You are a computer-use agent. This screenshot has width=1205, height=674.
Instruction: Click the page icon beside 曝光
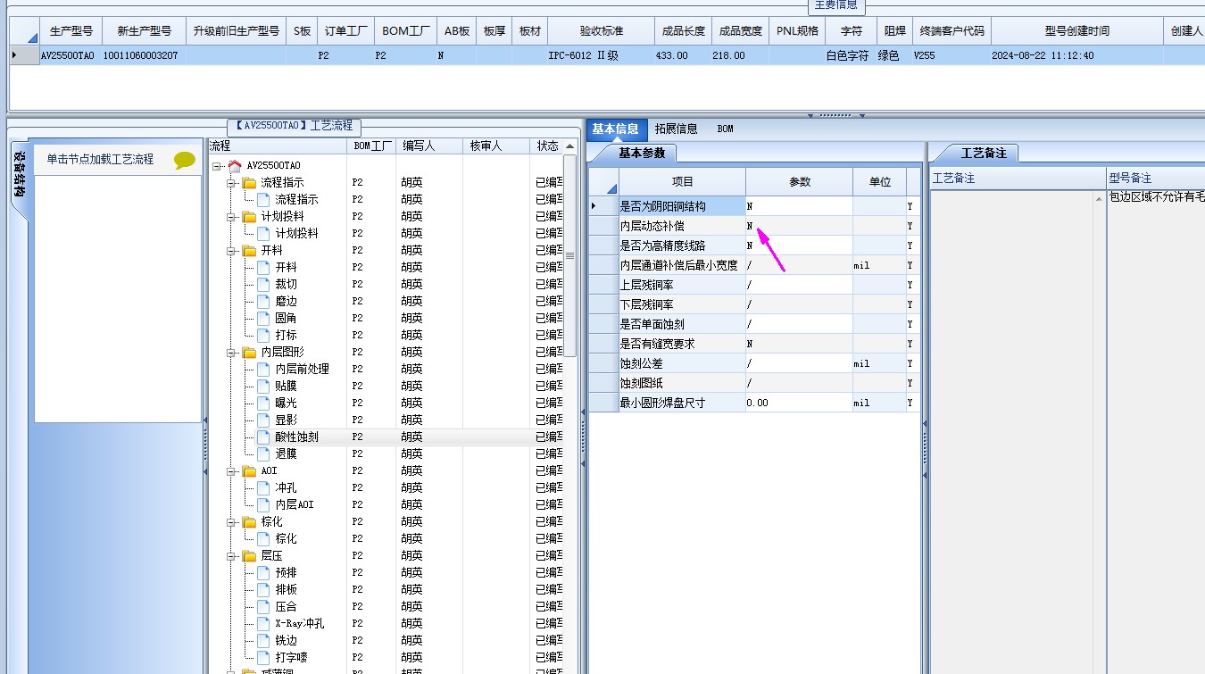[x=263, y=403]
